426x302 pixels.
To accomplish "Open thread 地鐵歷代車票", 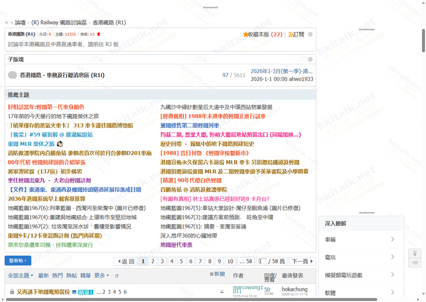I will click(x=176, y=245).
